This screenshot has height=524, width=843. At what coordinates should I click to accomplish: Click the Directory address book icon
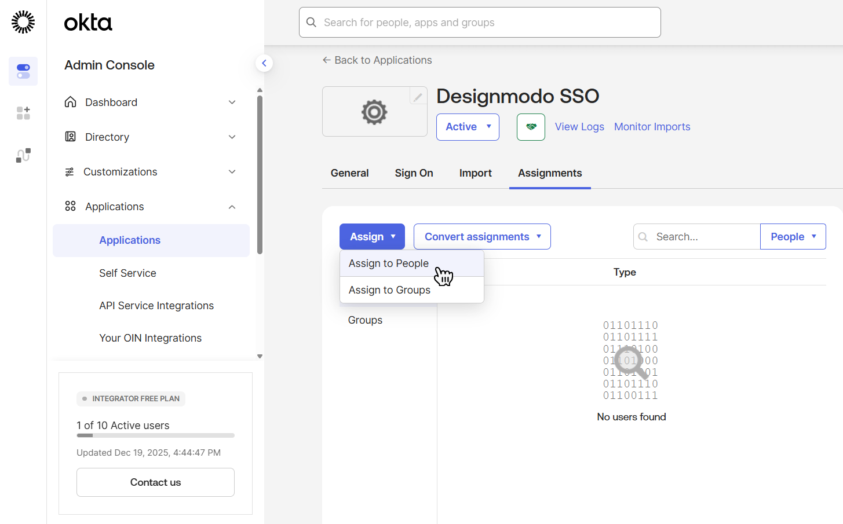click(x=70, y=137)
